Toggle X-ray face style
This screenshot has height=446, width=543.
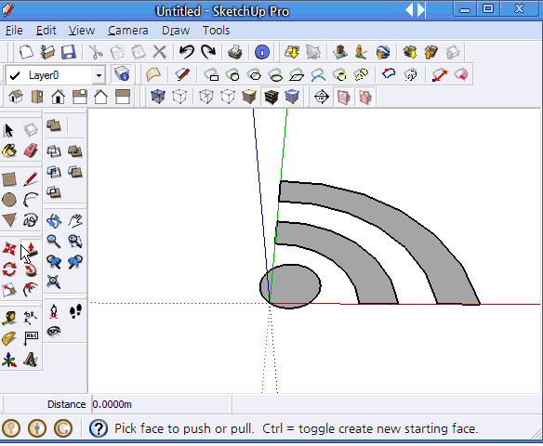tap(157, 97)
